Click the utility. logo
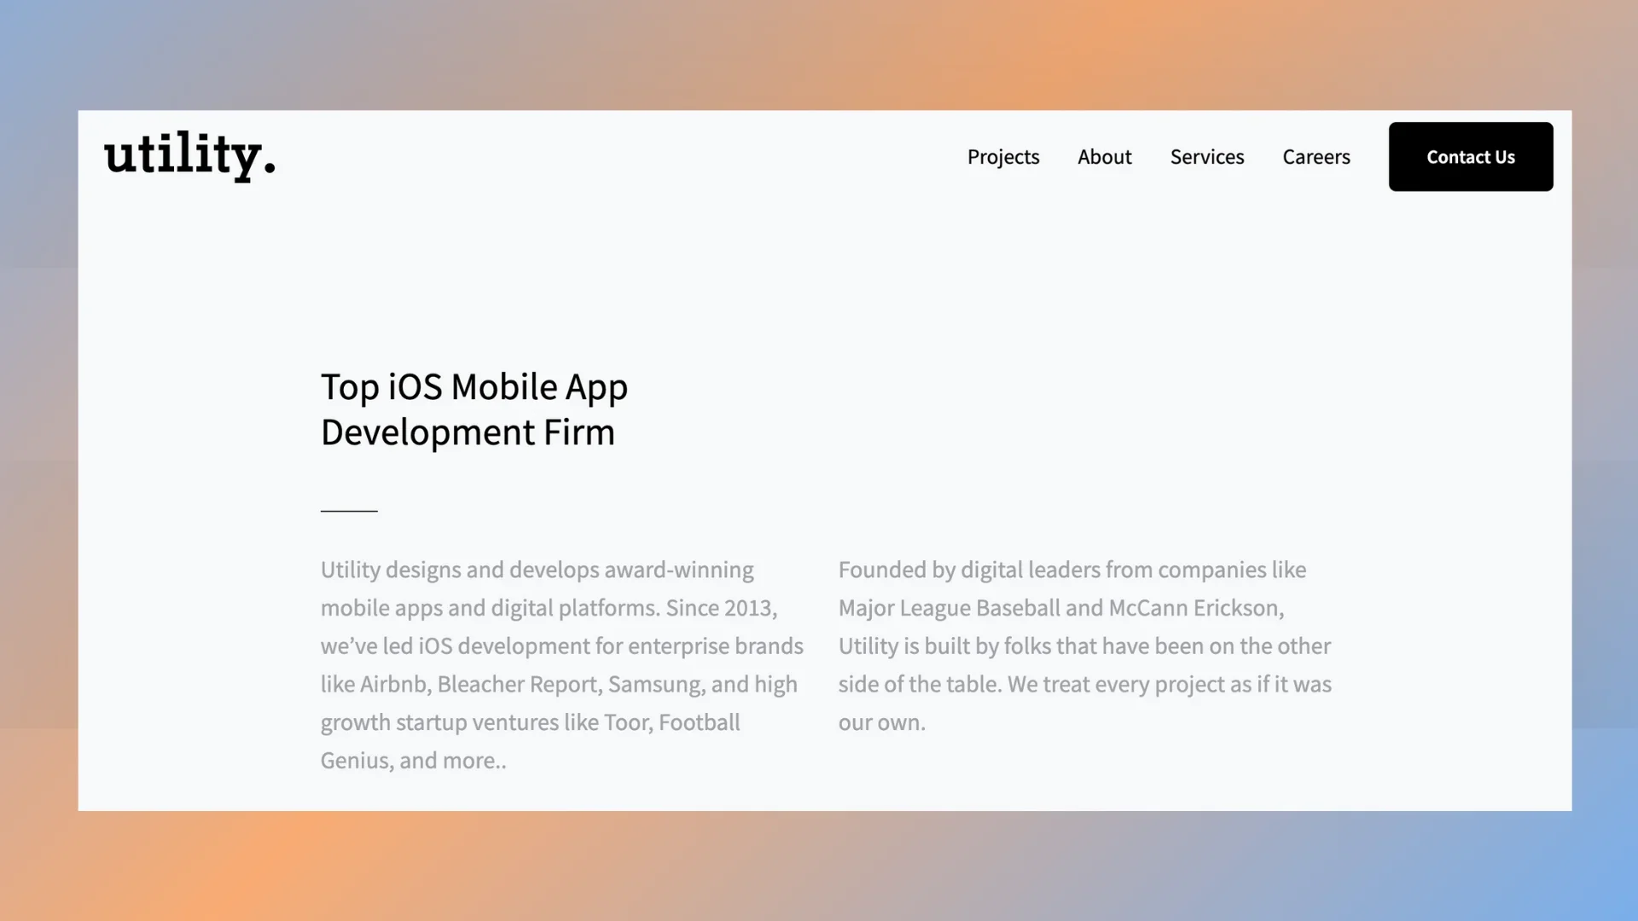 189,156
